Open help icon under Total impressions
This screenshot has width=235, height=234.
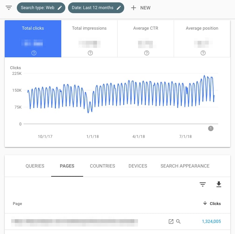(90, 53)
